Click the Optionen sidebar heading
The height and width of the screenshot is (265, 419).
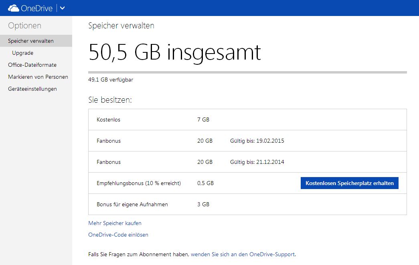(x=24, y=26)
